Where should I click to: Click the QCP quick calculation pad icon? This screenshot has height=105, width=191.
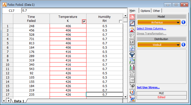(132, 36)
